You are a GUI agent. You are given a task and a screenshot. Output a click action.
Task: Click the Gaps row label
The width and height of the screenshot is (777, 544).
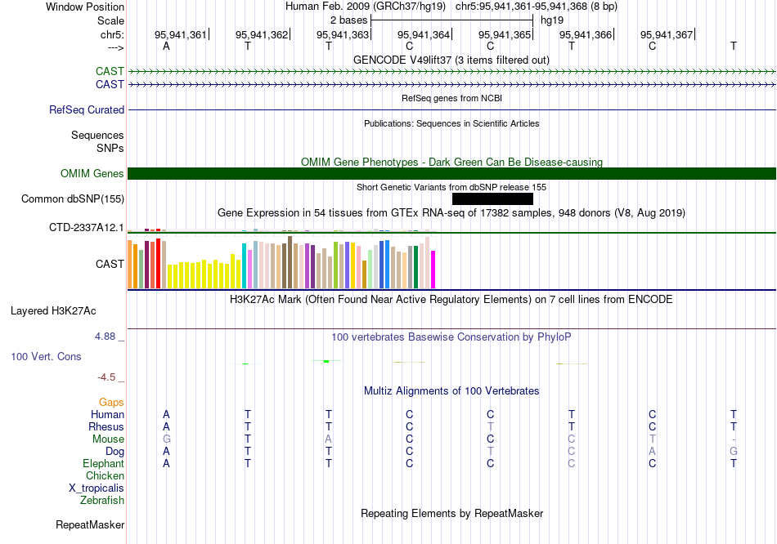point(111,403)
